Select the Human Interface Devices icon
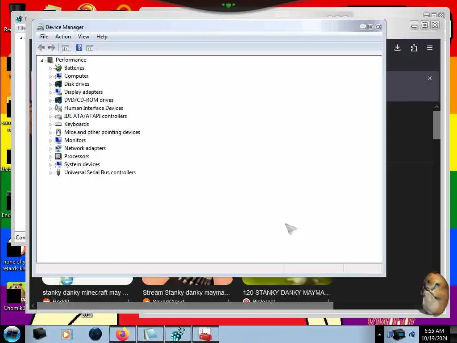This screenshot has height=343, width=457. point(58,108)
